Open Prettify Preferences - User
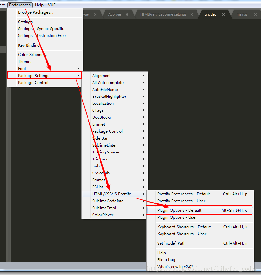The height and width of the screenshot is (275, 261). tap(200, 201)
